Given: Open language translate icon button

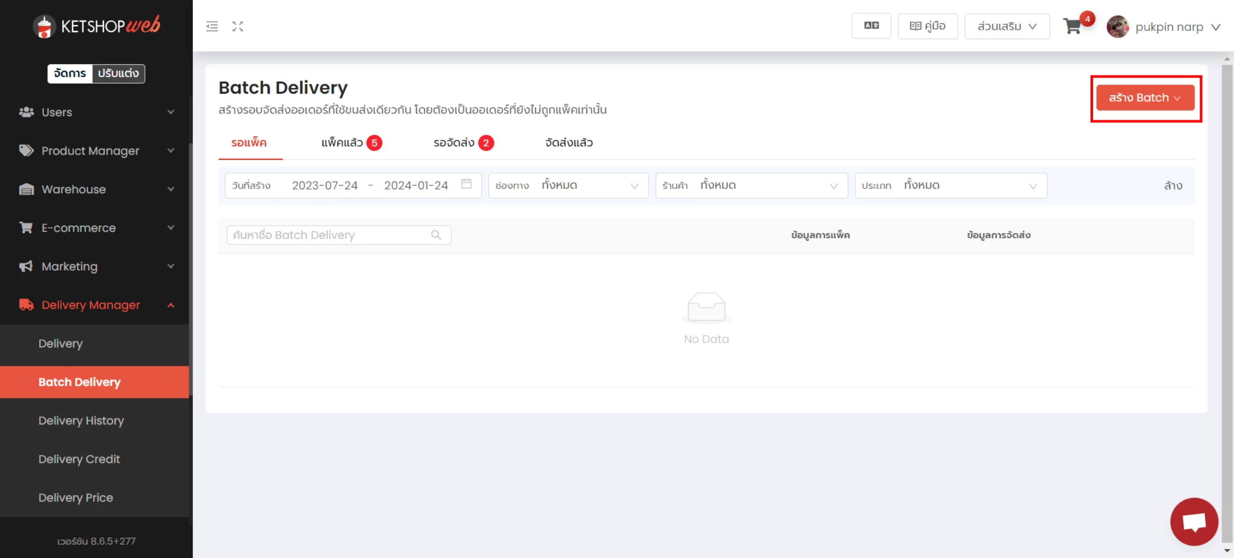Looking at the screenshot, I should [x=871, y=26].
